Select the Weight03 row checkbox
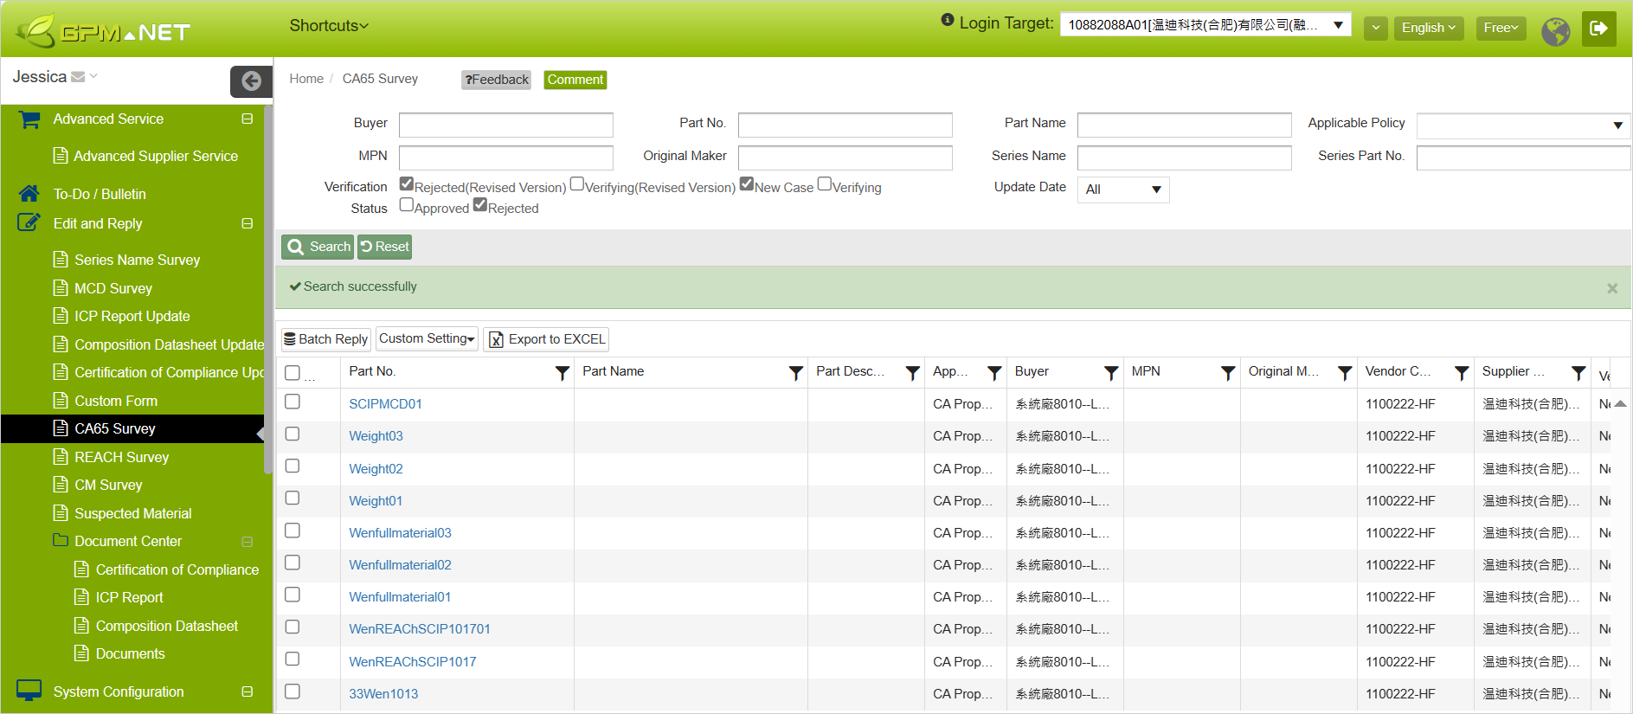This screenshot has height=714, width=1633. [x=293, y=434]
